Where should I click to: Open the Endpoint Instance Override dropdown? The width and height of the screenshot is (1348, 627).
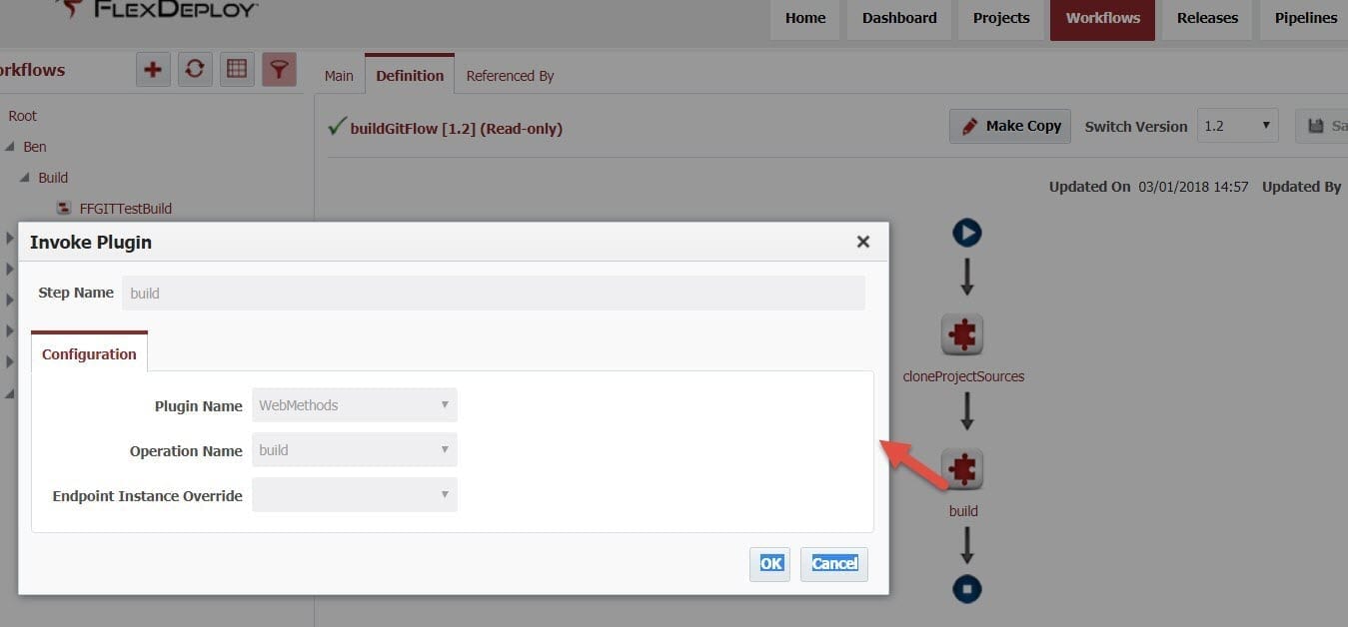(x=355, y=495)
